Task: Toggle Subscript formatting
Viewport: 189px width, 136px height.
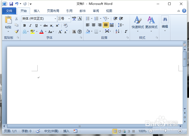Action: click(52, 26)
